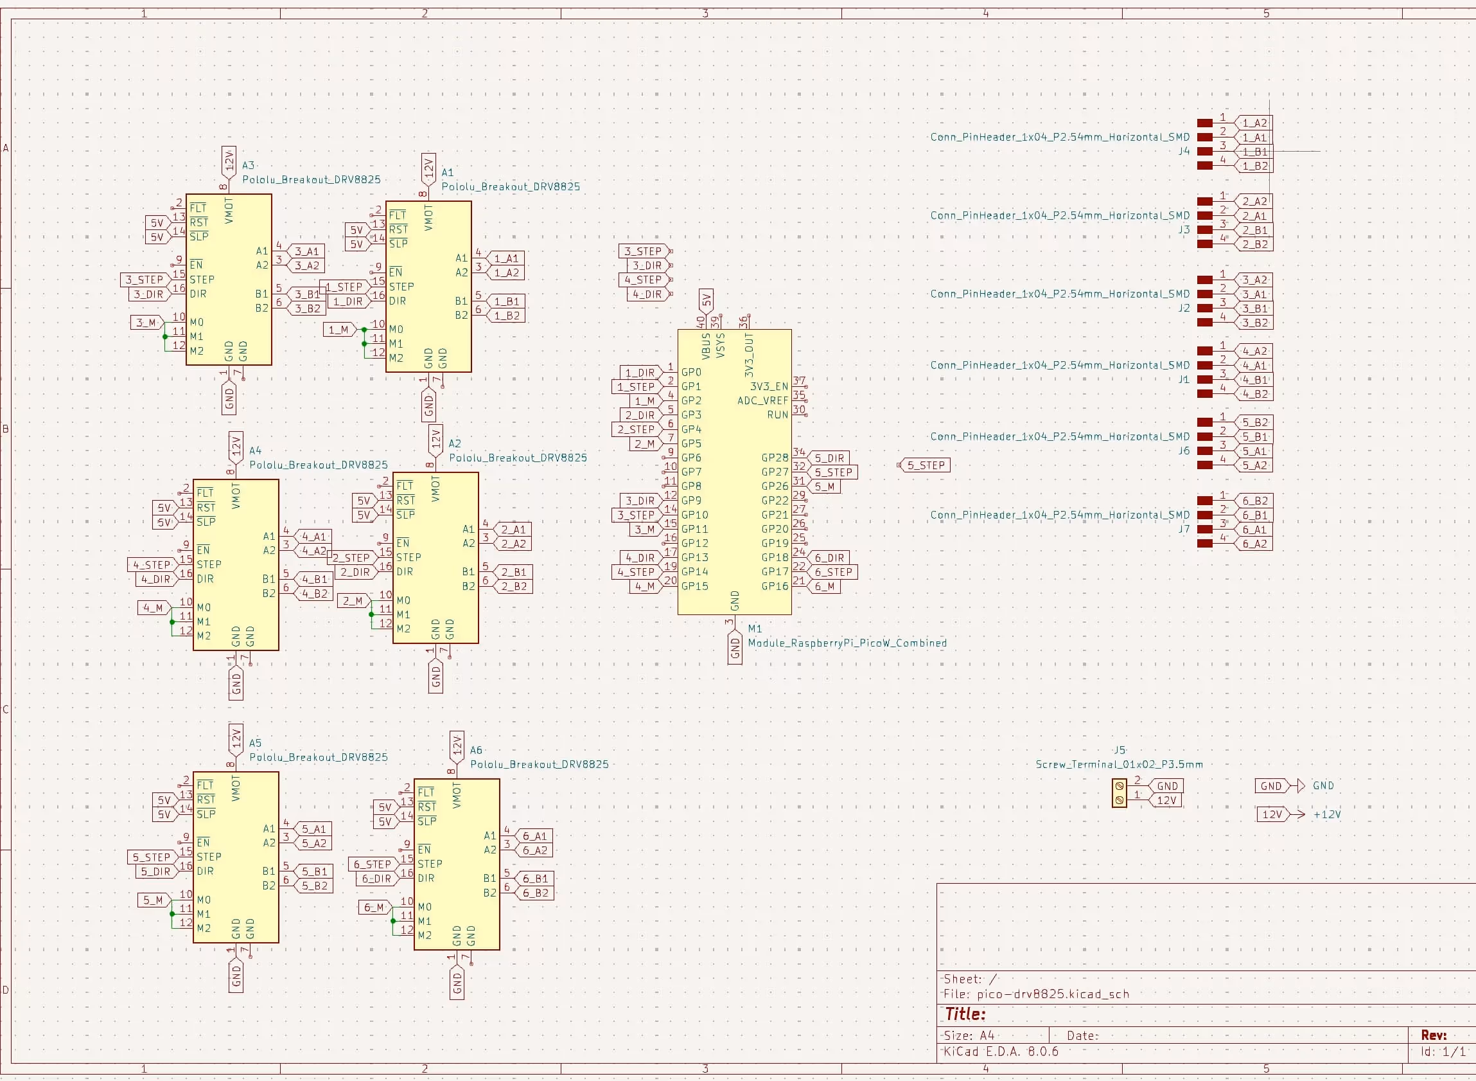
Task: Select the 1_A2 label on connector J4
Action: (x=1254, y=123)
